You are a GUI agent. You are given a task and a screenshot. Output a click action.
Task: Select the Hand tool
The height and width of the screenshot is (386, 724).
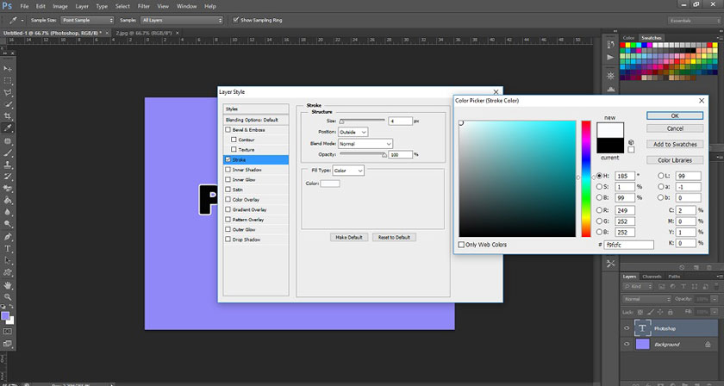pos(8,285)
